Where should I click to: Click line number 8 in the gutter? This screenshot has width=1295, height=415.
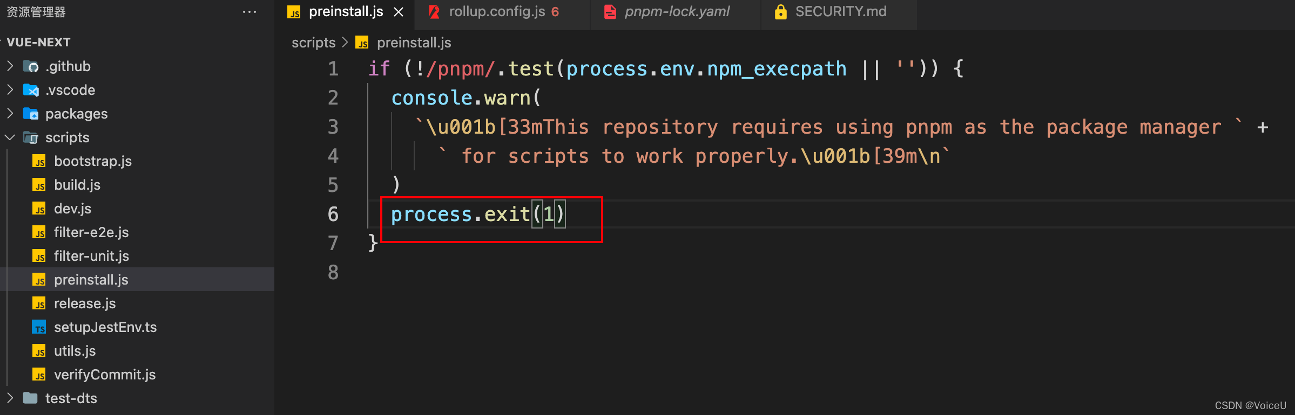333,272
